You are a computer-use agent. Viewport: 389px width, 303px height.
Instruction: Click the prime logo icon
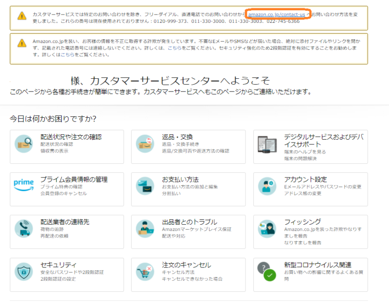pos(23,185)
